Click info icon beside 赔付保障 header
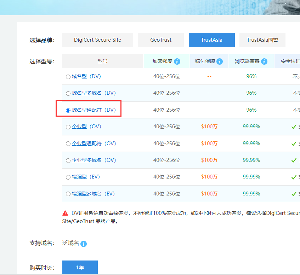The width and height of the screenshot is (300, 275). [220, 62]
